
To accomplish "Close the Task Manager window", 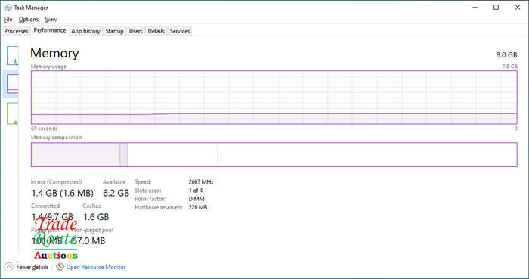I will tap(518, 8).
